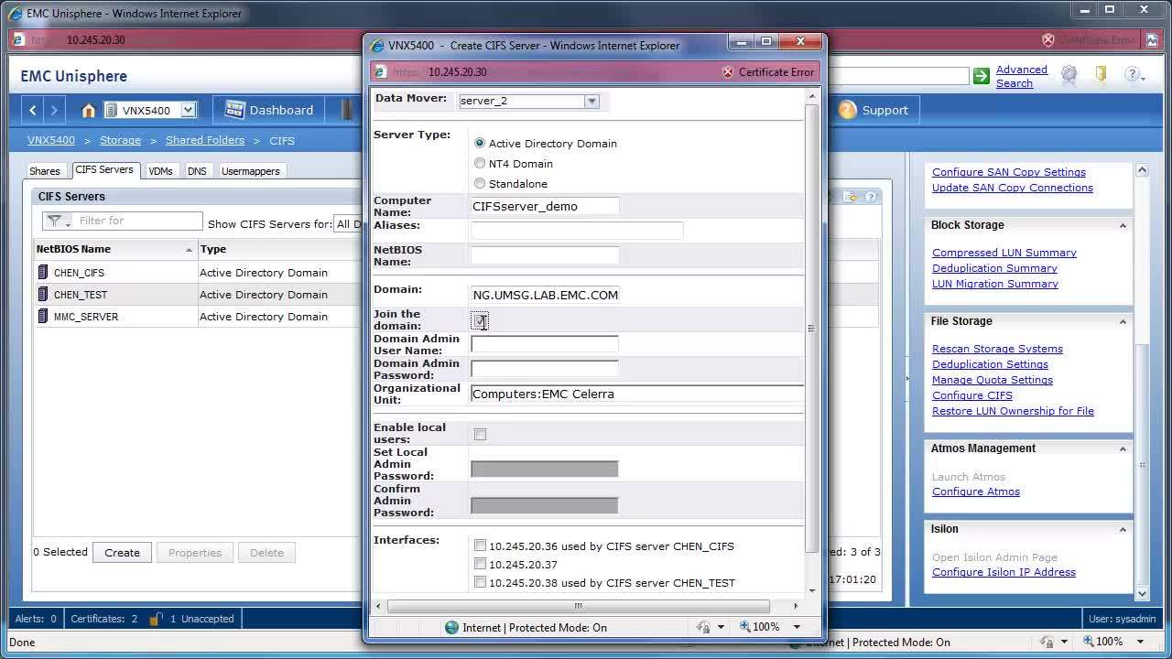The width and height of the screenshot is (1172, 659).
Task: Click the Certificate Error icon in dialog
Action: (728, 72)
